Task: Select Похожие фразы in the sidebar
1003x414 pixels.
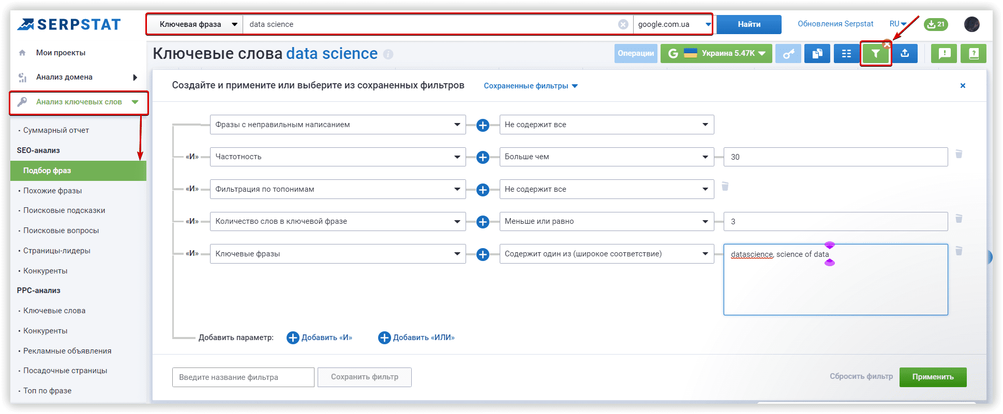Action: coord(52,191)
